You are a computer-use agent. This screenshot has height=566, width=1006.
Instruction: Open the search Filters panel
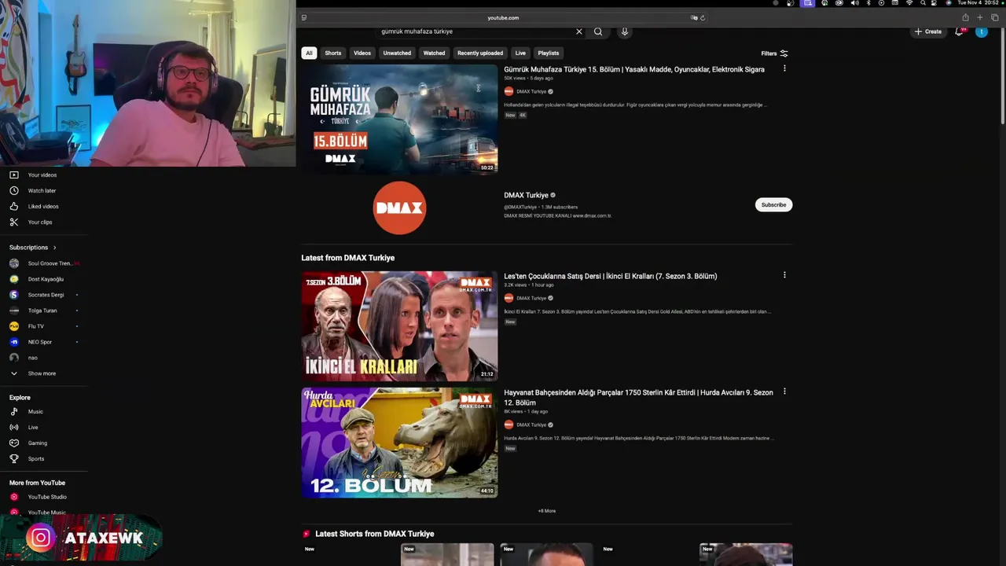pos(774,53)
